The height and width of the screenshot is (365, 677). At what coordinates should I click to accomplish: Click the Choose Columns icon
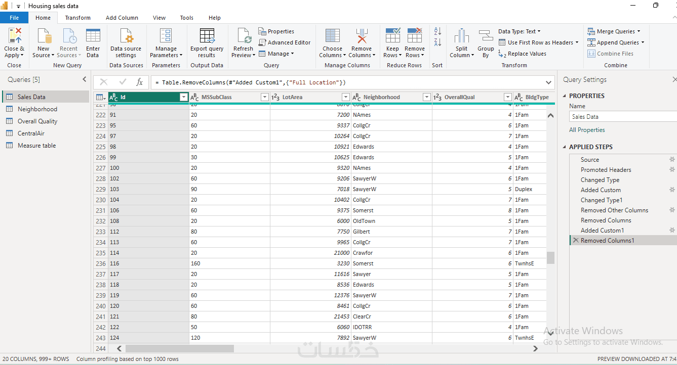pos(333,36)
